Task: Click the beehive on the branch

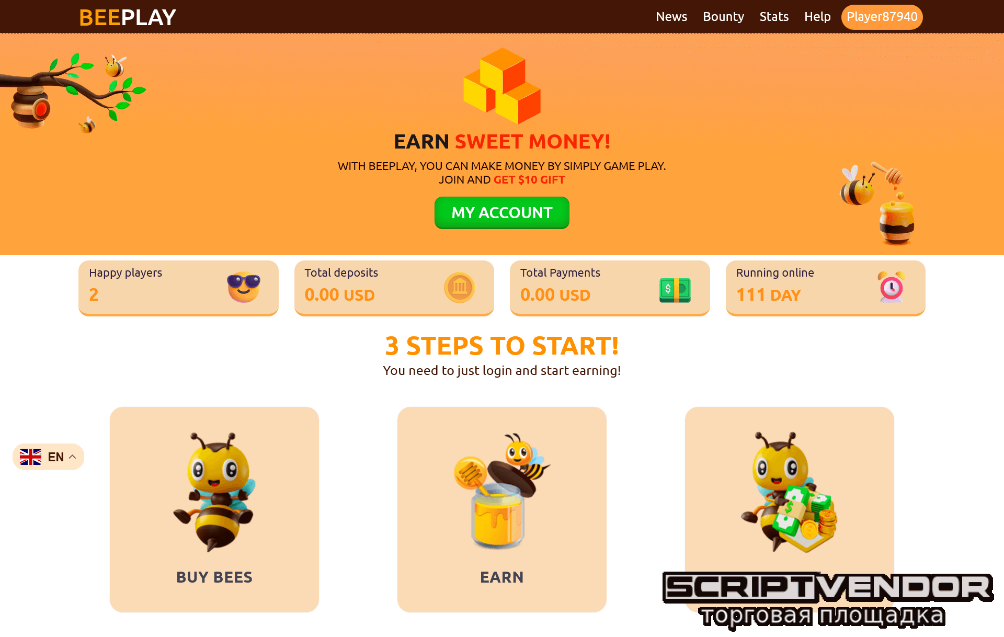Action: point(30,107)
